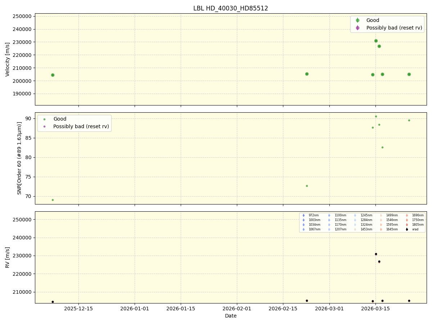This screenshot has height=324, width=432.
Task: Select the highest SNR point above 90
Action: click(x=376, y=116)
